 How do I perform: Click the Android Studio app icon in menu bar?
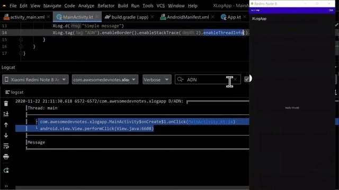point(4,6)
